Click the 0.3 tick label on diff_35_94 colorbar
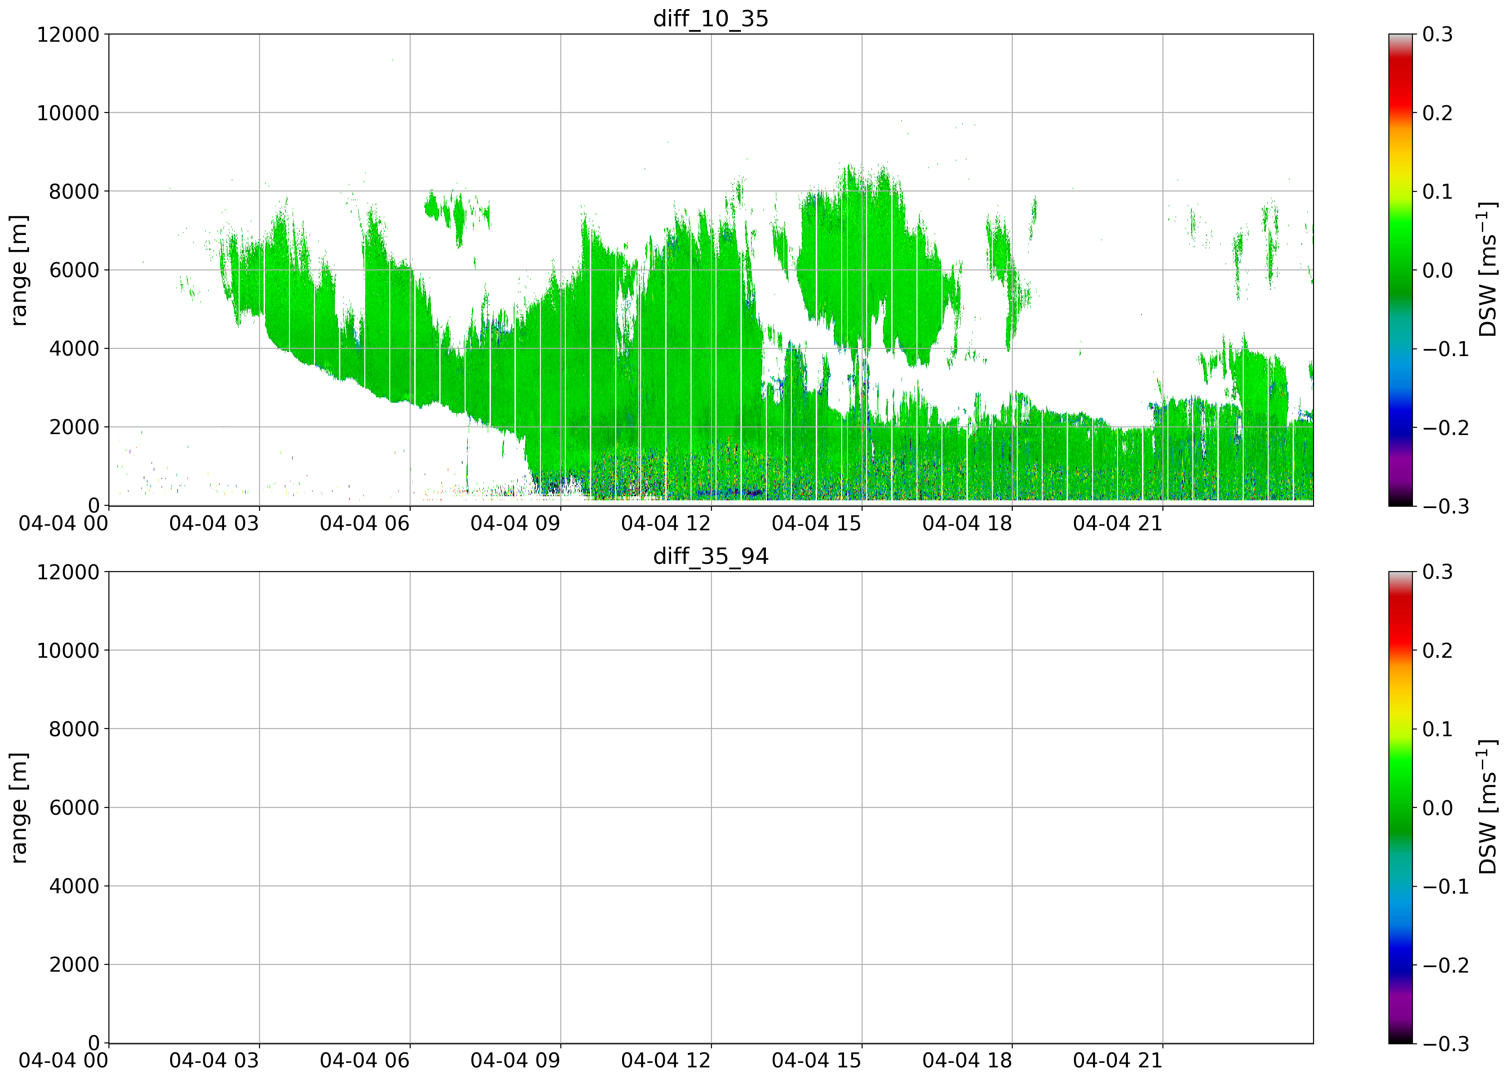The height and width of the screenshot is (1081, 1510). pos(1438,572)
